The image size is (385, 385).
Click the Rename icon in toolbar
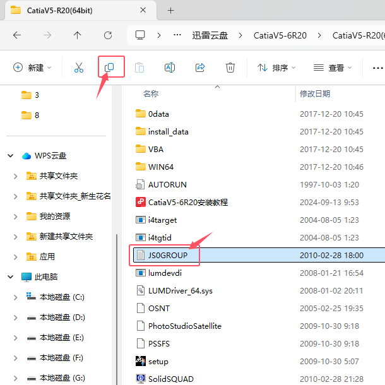(170, 68)
